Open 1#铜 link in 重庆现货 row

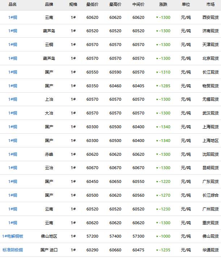[13, 223]
